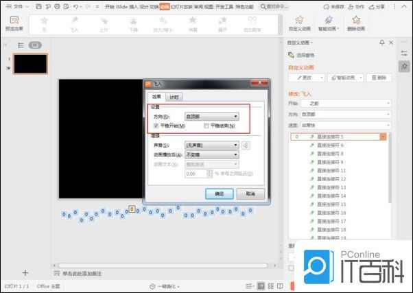Select the 上升 effect in animation gallery

tap(104, 25)
